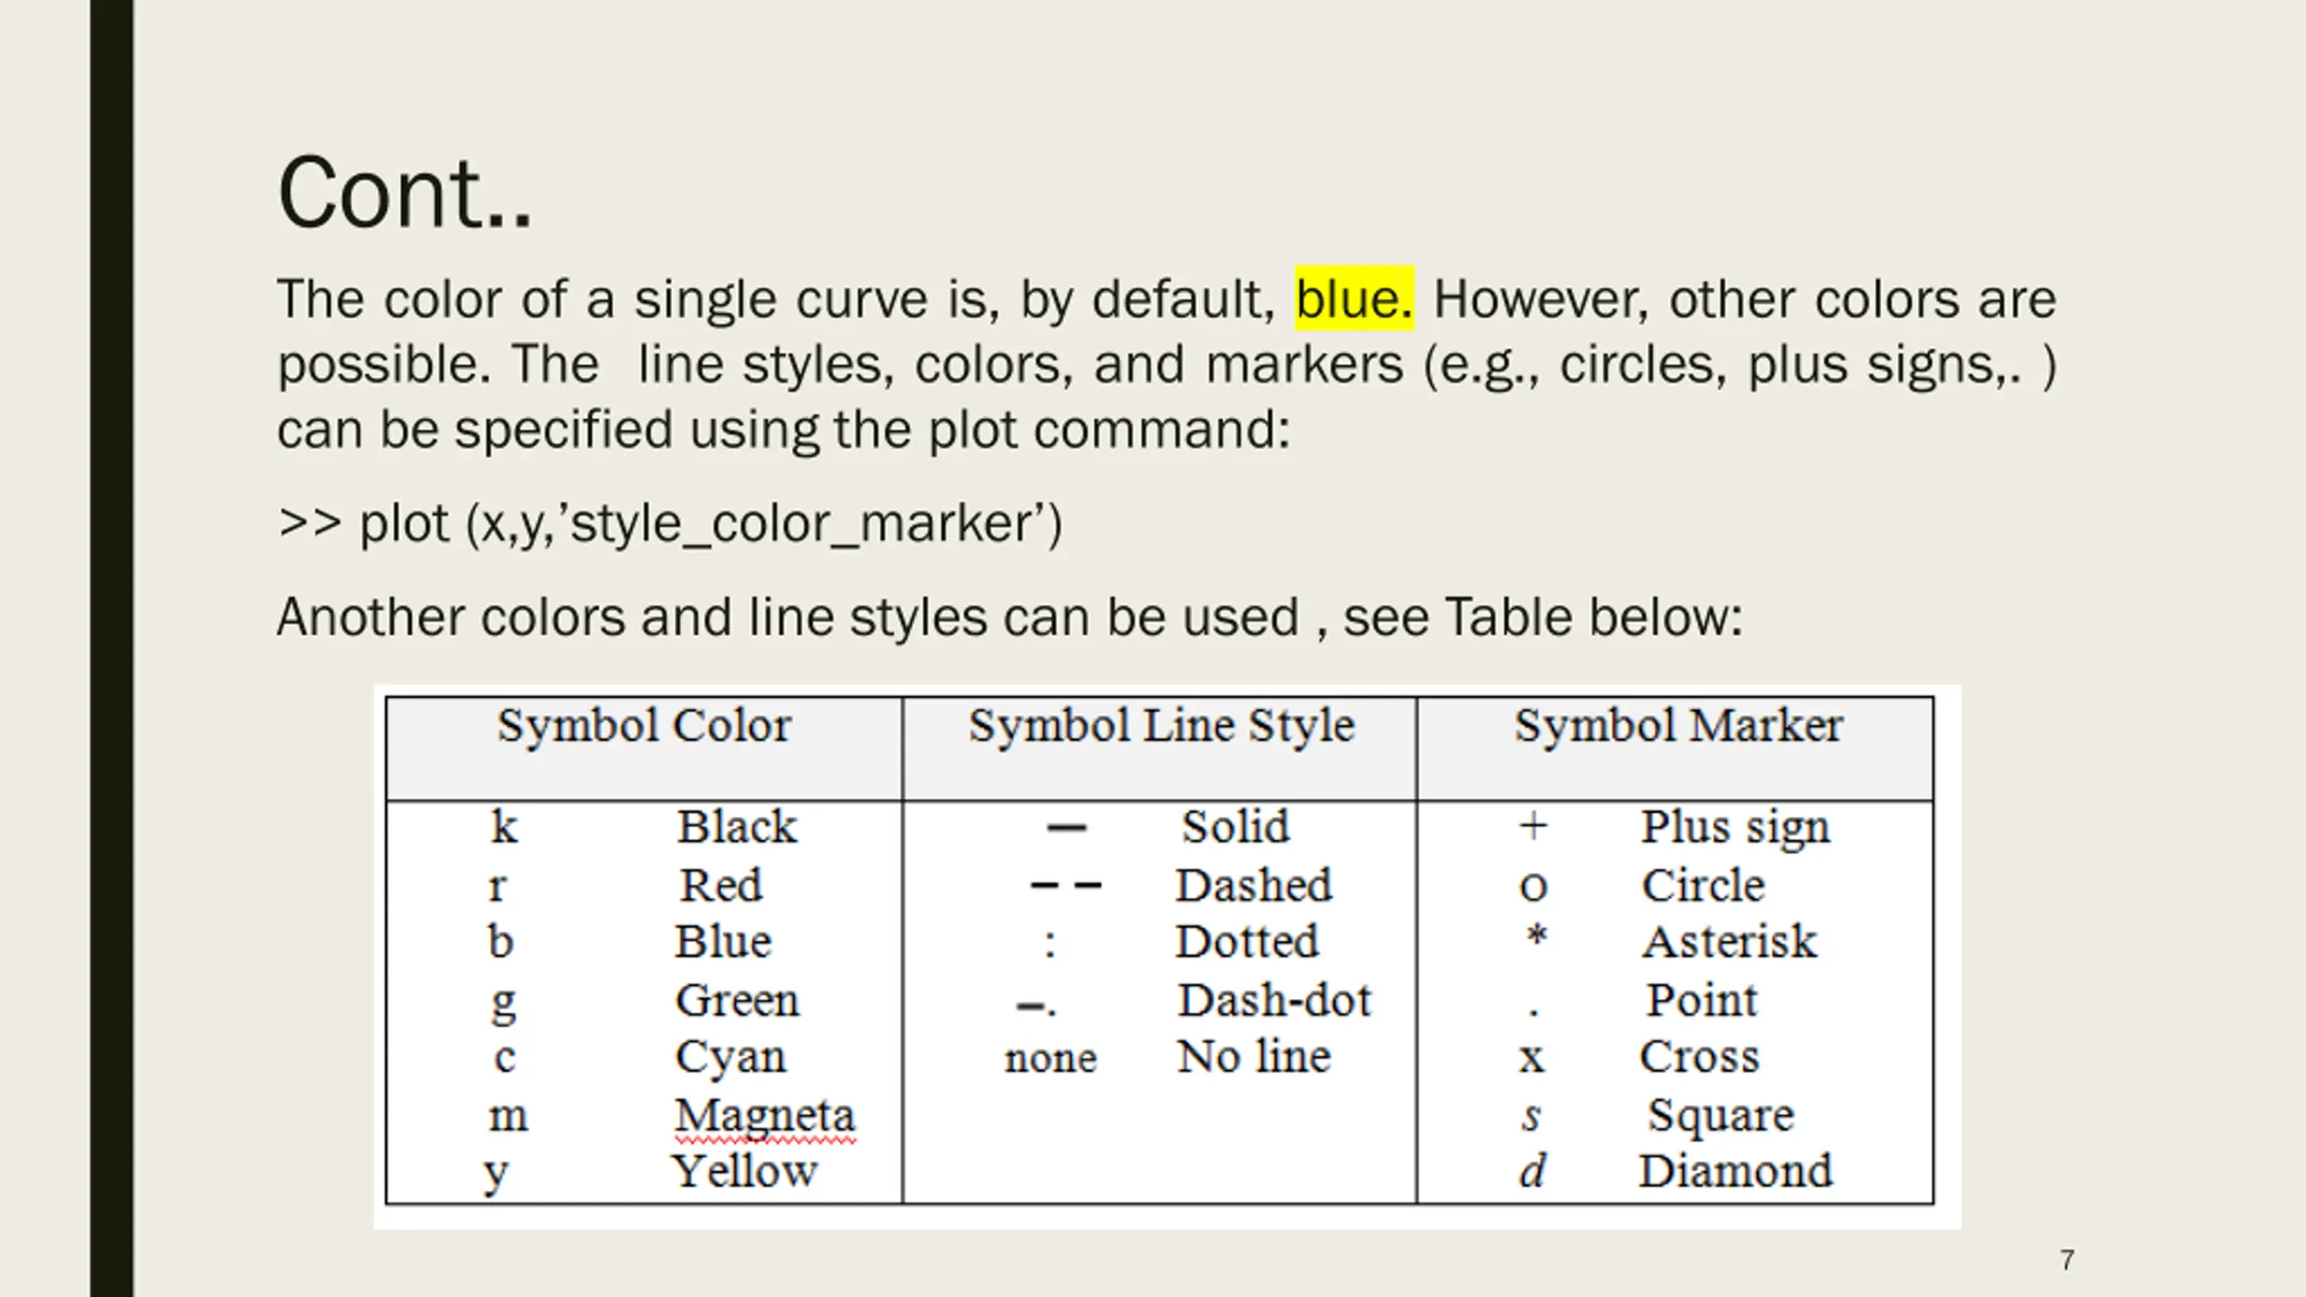Click the word "Yellow" in the table
Screen dimensions: 2306x1297
744,1172
